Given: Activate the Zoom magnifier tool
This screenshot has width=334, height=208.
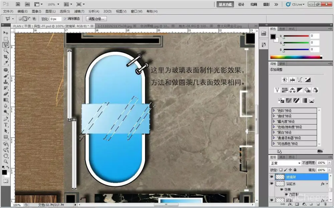Looking at the screenshot, I should tap(6, 161).
